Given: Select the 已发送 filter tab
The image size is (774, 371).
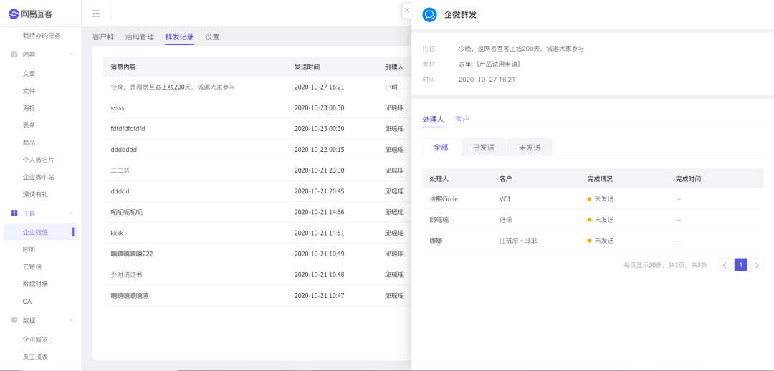Looking at the screenshot, I should (483, 147).
